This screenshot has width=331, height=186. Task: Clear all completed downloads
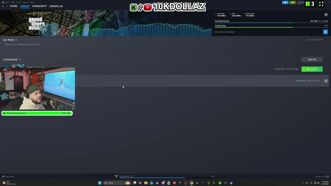click(x=312, y=59)
